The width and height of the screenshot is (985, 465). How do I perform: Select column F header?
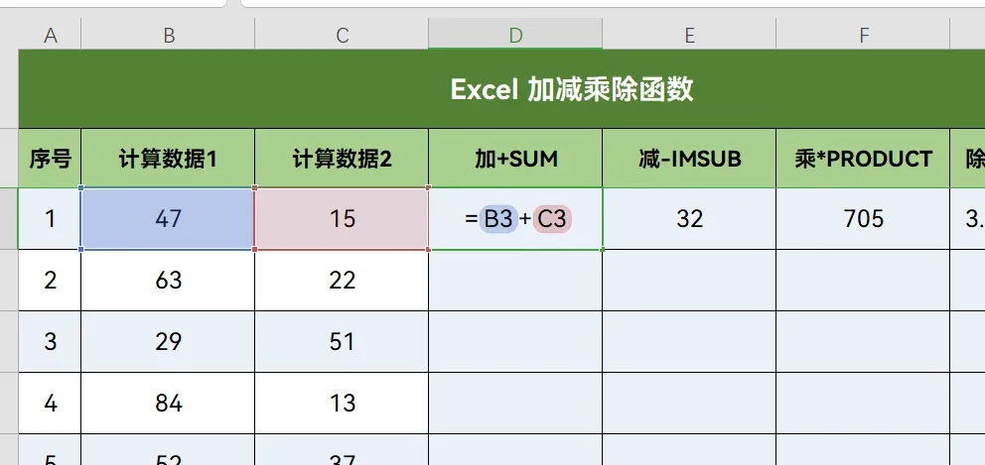863,35
